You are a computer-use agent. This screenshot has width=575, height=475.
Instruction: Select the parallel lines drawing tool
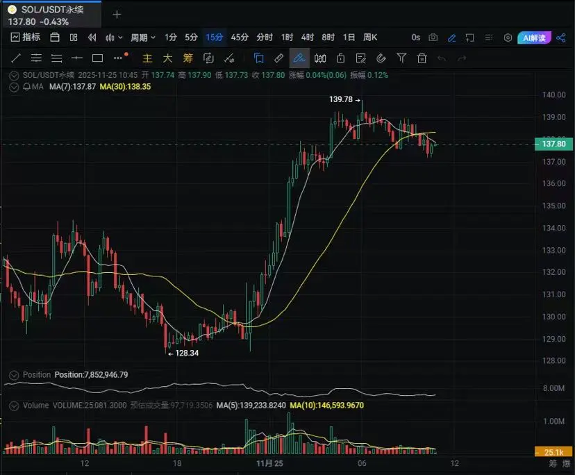[56, 58]
